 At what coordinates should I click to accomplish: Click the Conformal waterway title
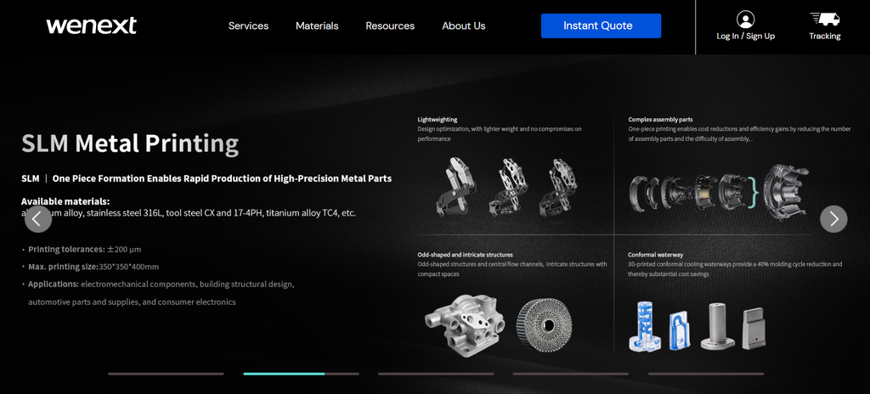[655, 255]
